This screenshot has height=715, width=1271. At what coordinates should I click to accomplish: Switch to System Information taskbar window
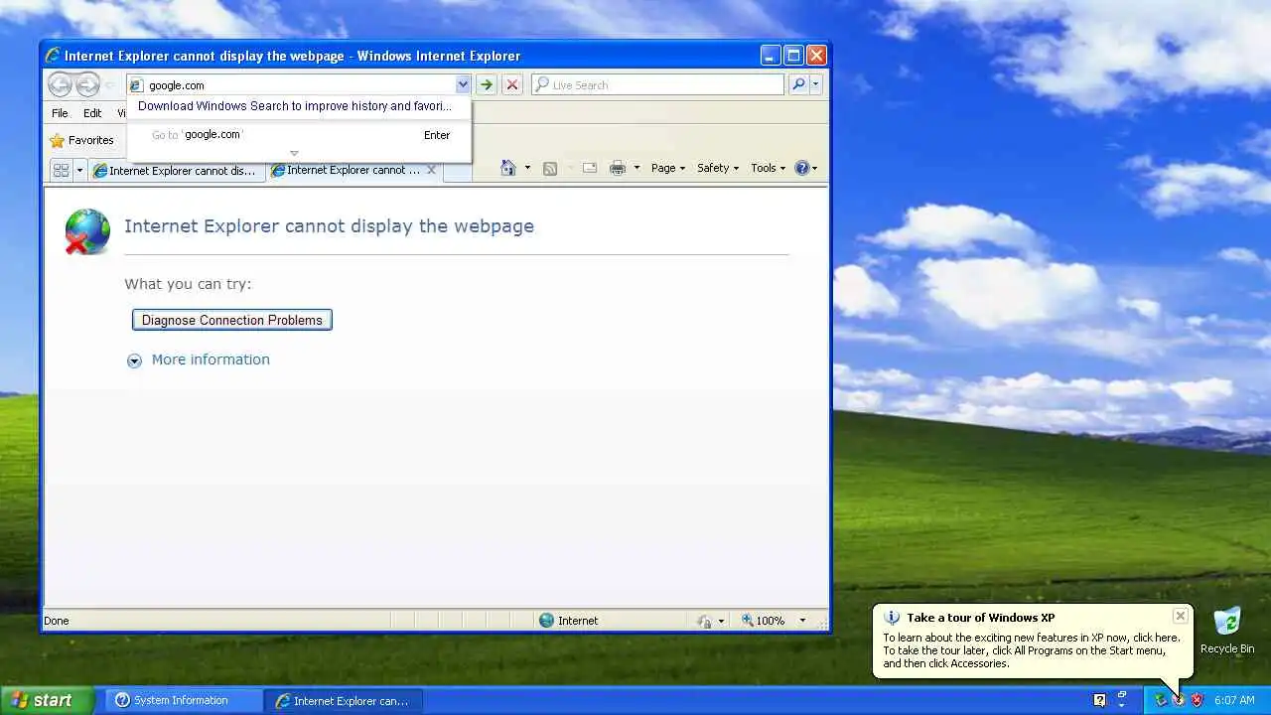184,700
